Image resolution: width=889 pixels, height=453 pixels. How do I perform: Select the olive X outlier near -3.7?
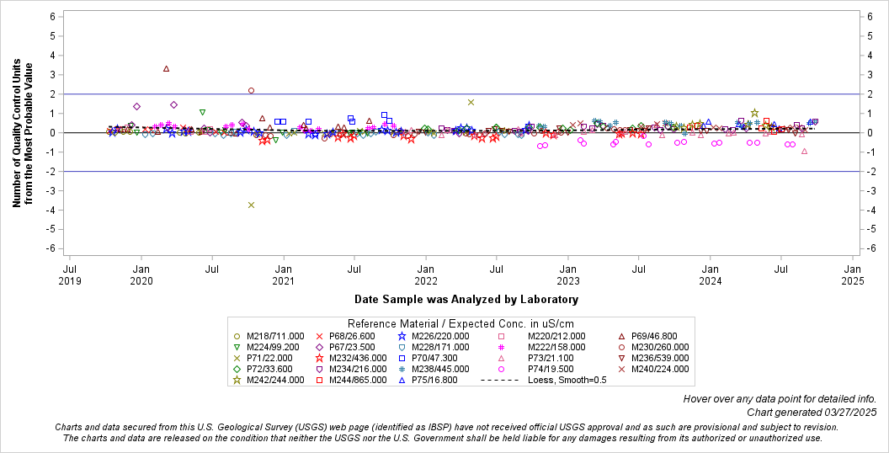pos(251,205)
